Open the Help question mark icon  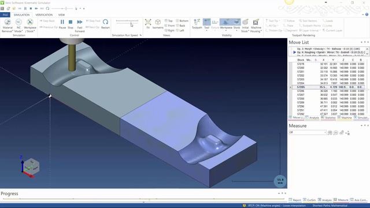(367, 14)
